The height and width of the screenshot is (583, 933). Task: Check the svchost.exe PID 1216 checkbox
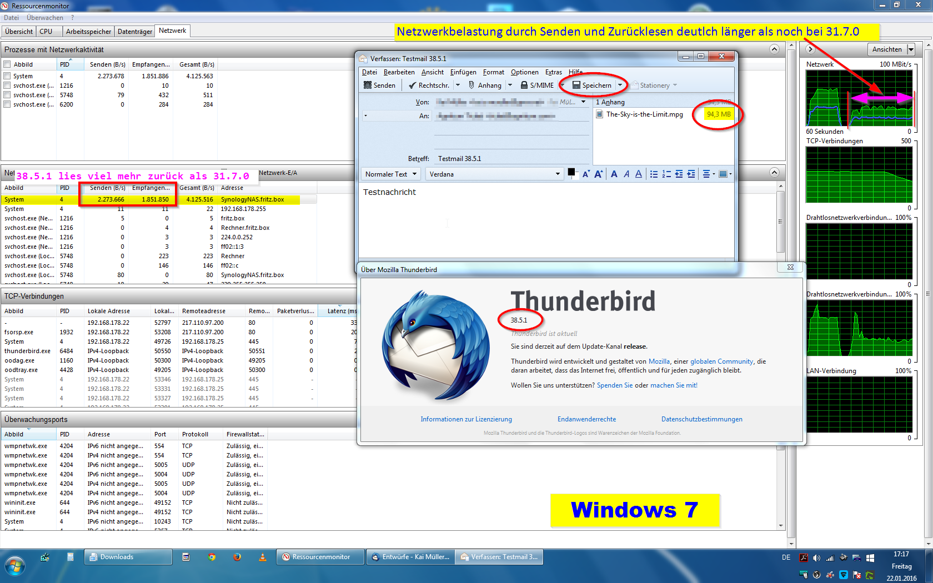[7, 86]
